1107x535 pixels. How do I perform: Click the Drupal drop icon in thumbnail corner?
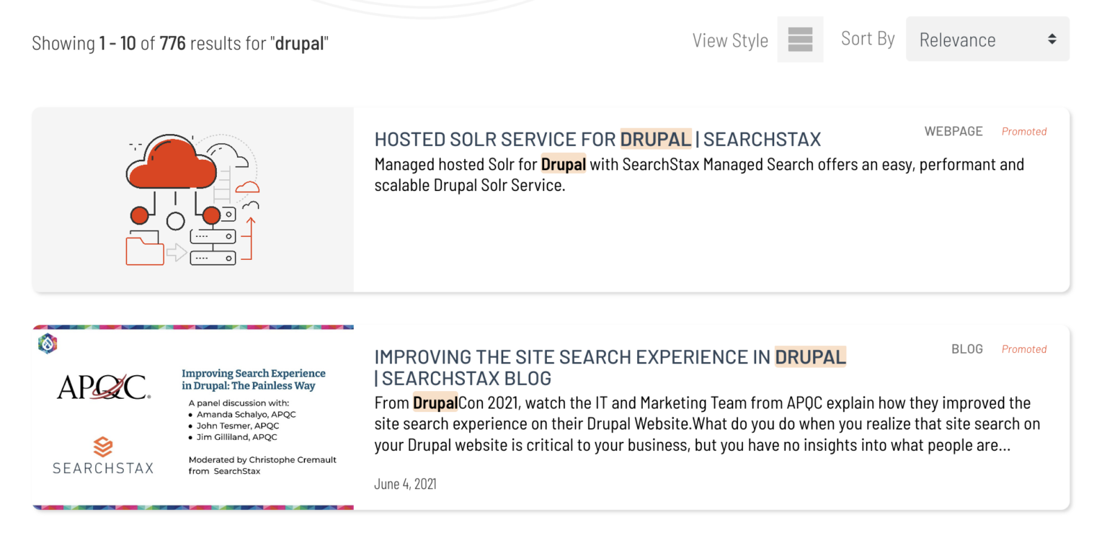tap(48, 344)
